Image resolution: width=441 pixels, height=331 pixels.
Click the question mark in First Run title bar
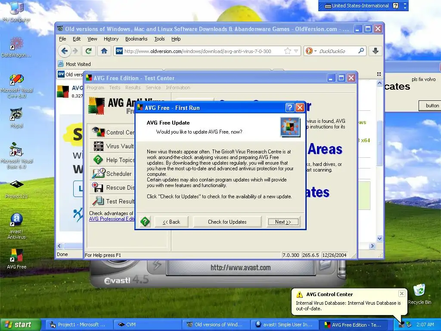(290, 107)
